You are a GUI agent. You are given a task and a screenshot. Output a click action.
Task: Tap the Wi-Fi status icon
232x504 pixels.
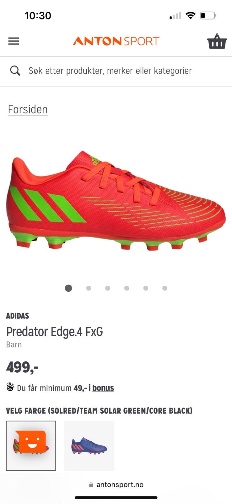tap(190, 15)
